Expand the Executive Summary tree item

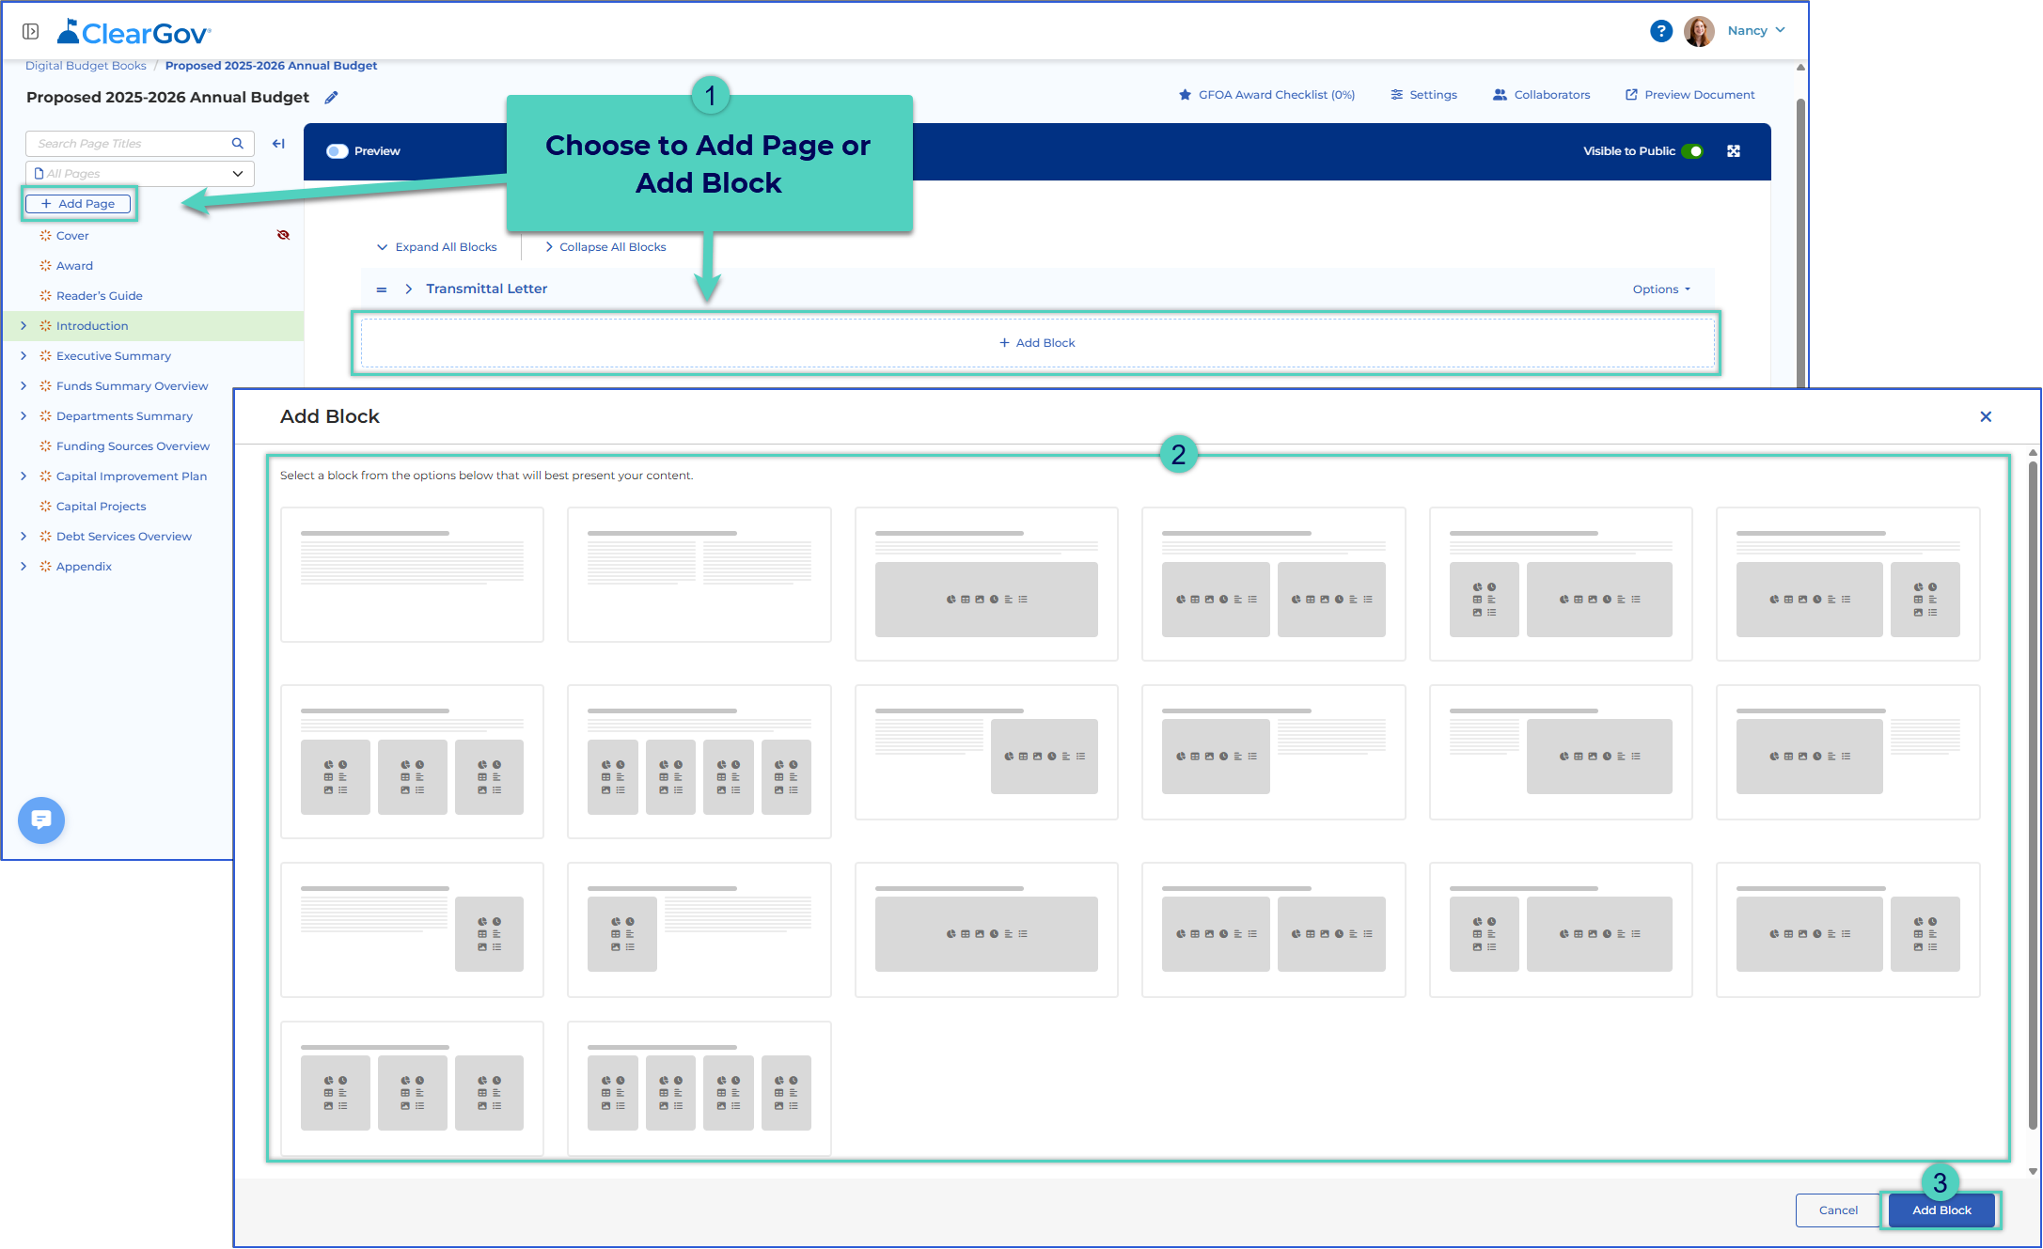click(x=24, y=356)
